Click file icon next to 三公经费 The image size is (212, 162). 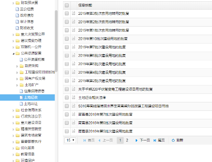(x=17, y=9)
